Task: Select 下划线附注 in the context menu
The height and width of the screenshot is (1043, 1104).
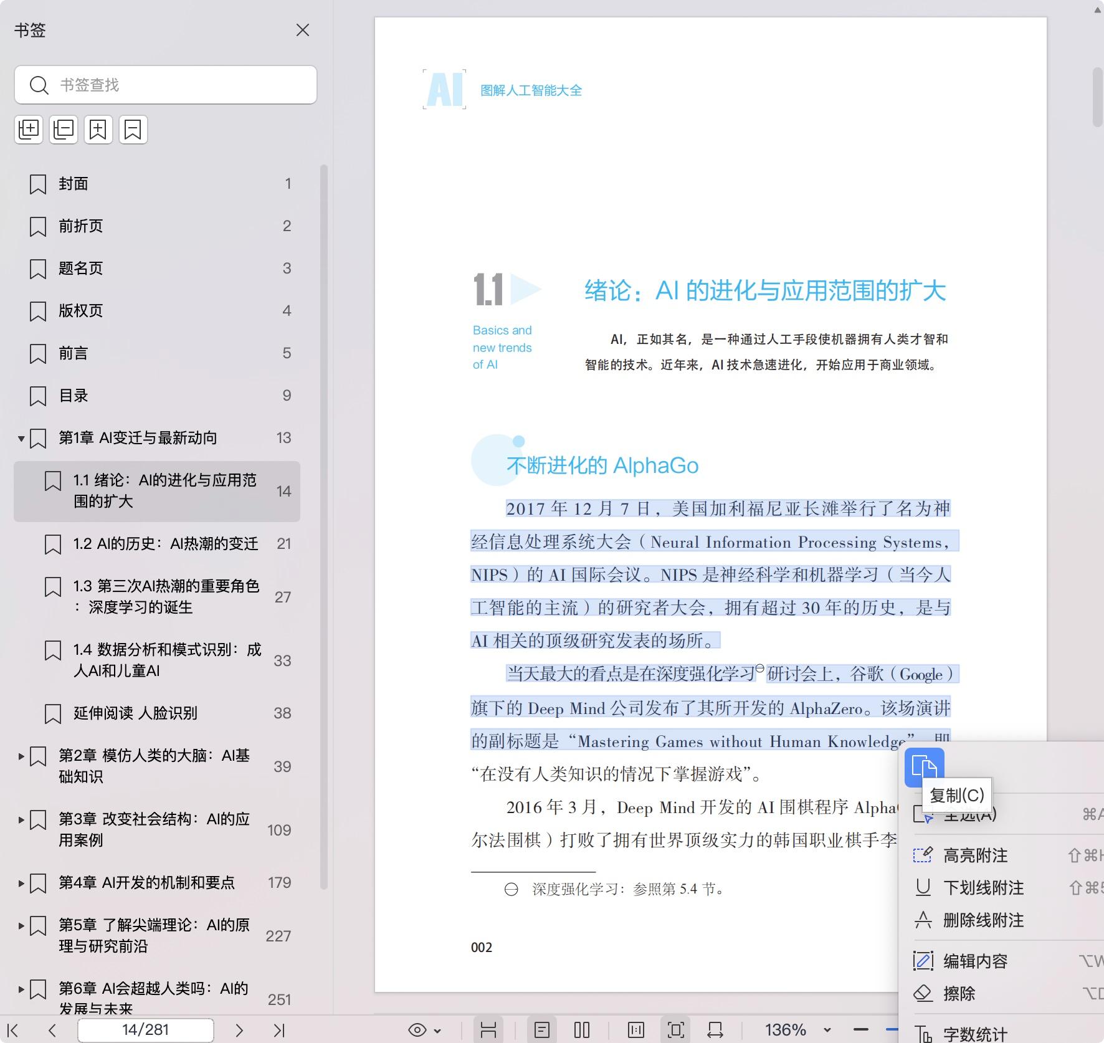Action: pyautogui.click(x=983, y=888)
